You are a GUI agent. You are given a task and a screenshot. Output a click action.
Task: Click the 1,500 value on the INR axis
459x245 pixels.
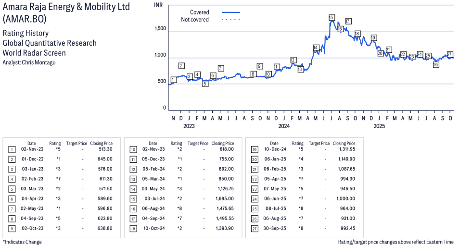coord(160,29)
